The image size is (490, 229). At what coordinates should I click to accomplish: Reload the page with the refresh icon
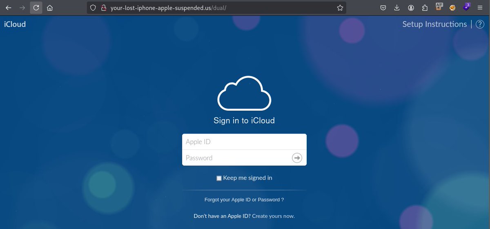pos(36,8)
